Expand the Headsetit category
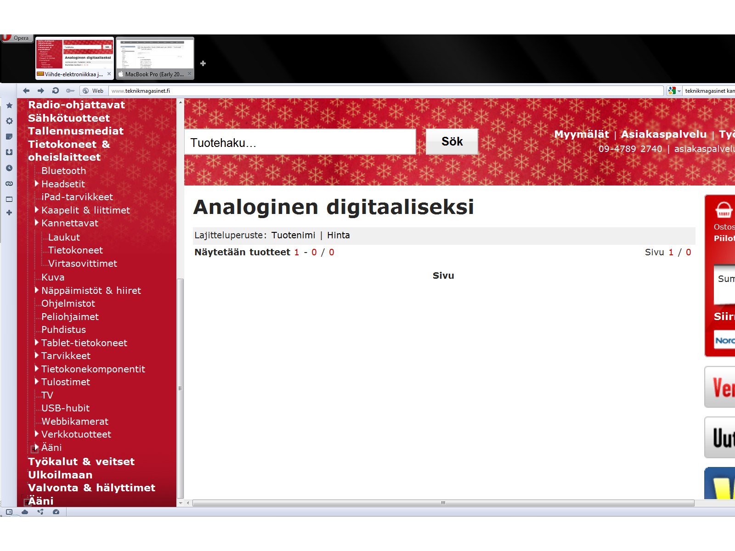Screen dimensions: 735x551 pyautogui.click(x=37, y=184)
